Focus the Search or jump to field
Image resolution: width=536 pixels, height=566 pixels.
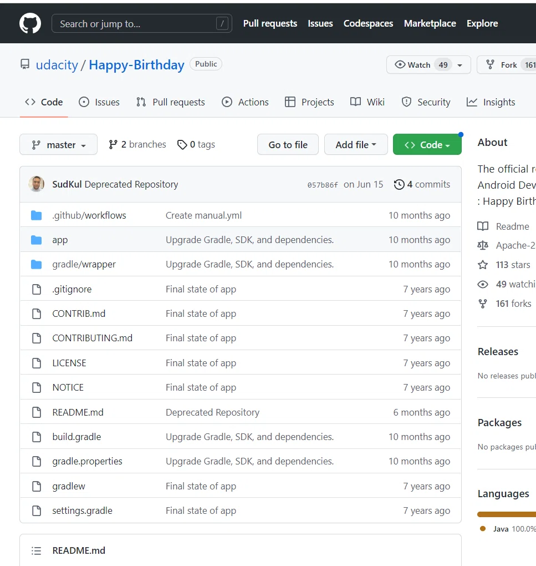(x=142, y=23)
